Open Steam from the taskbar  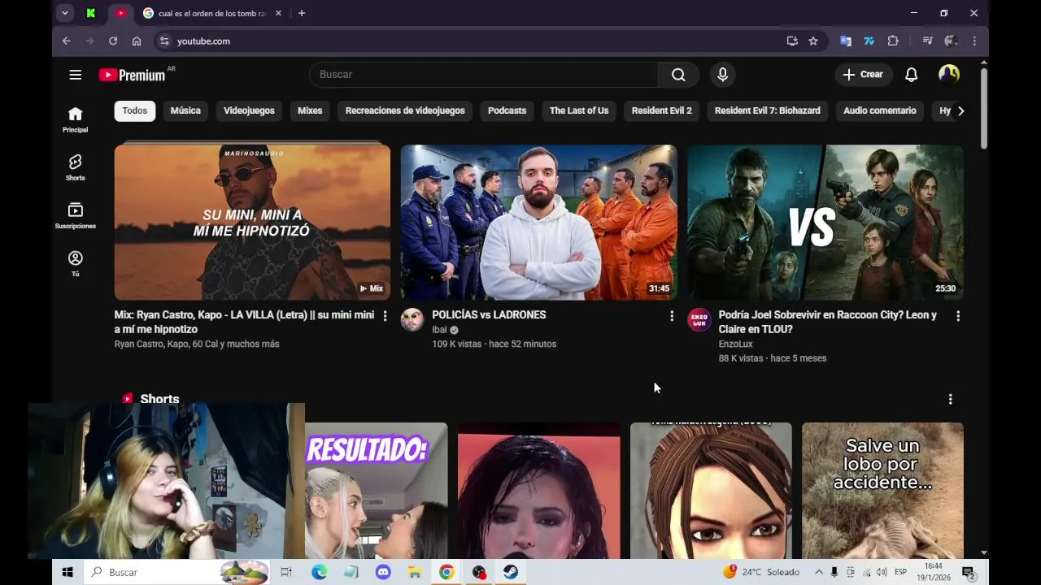511,572
